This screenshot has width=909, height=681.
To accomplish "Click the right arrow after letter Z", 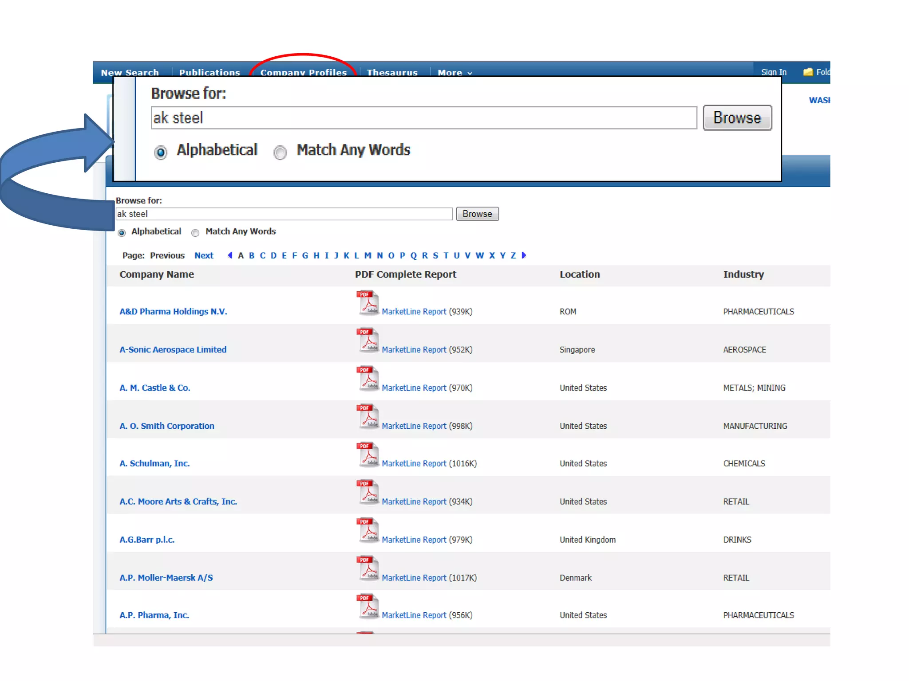I will click(x=524, y=255).
